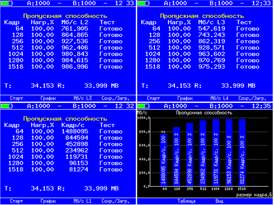The height and width of the screenshot is (205, 274).
Task: Switch units with the Мб/с L3 softkey
Action: (x=82, y=98)
